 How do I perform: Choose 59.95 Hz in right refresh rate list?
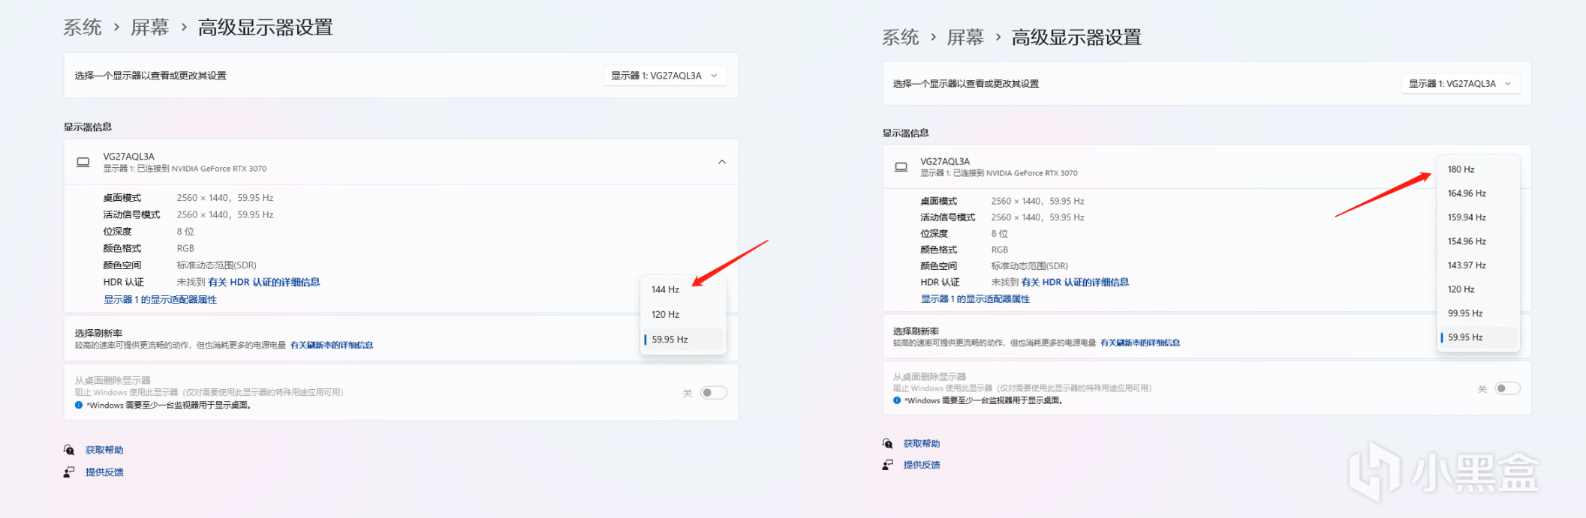tap(1478, 337)
